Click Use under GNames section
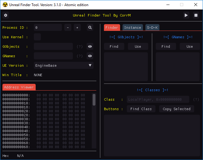 [x=190, y=47]
